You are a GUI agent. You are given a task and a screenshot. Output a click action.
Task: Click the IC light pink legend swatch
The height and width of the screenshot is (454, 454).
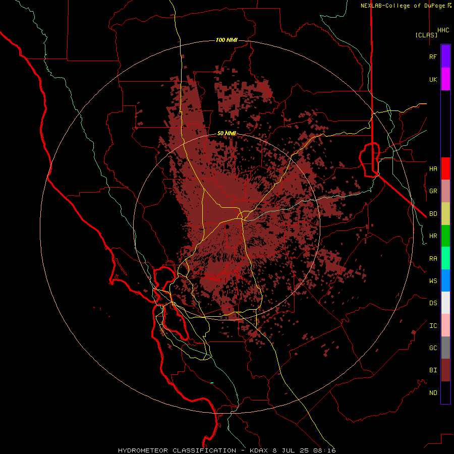[x=445, y=325]
